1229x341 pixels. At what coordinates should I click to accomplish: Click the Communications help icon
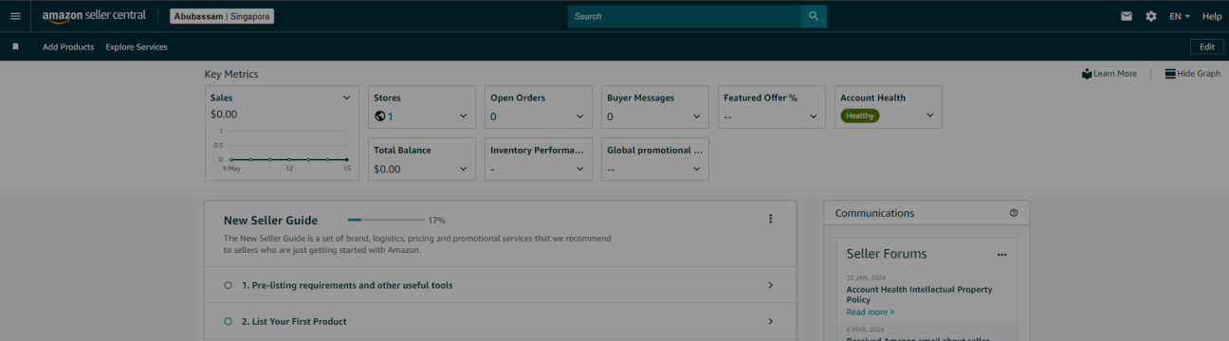(1014, 213)
